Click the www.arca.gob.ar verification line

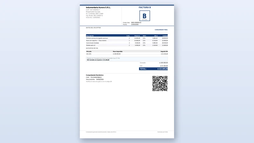(x=99, y=82)
